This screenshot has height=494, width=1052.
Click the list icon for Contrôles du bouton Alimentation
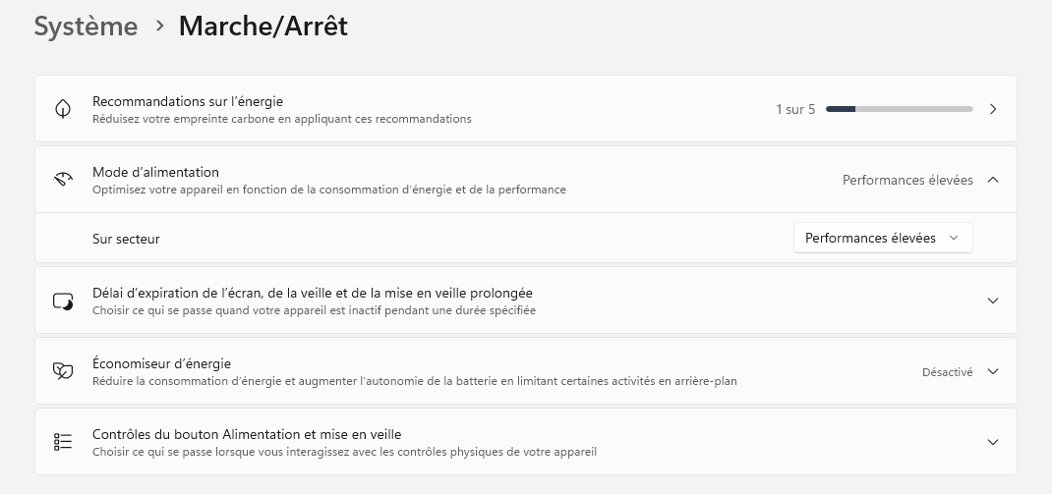[63, 442]
